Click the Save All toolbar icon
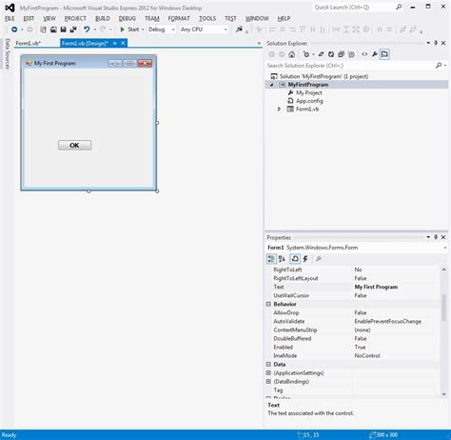This screenshot has height=440, width=451. 73,30
